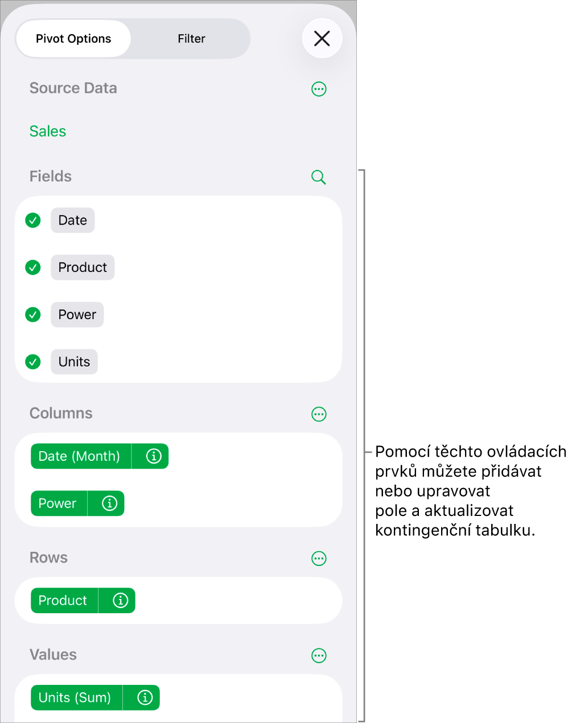The height and width of the screenshot is (723, 572).
Task: Close the Pivot Options panel
Action: pos(322,39)
